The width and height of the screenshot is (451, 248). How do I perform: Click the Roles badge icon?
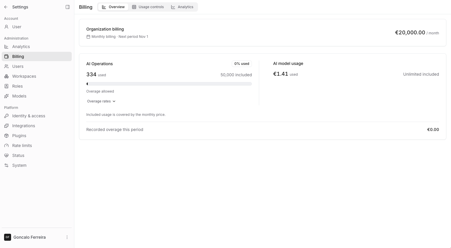coord(6,86)
